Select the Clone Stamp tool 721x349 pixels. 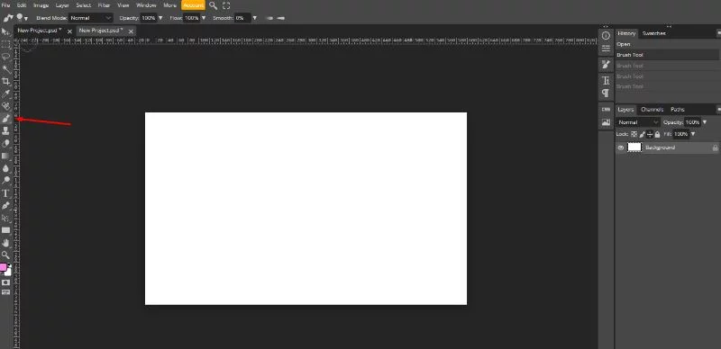click(x=5, y=131)
